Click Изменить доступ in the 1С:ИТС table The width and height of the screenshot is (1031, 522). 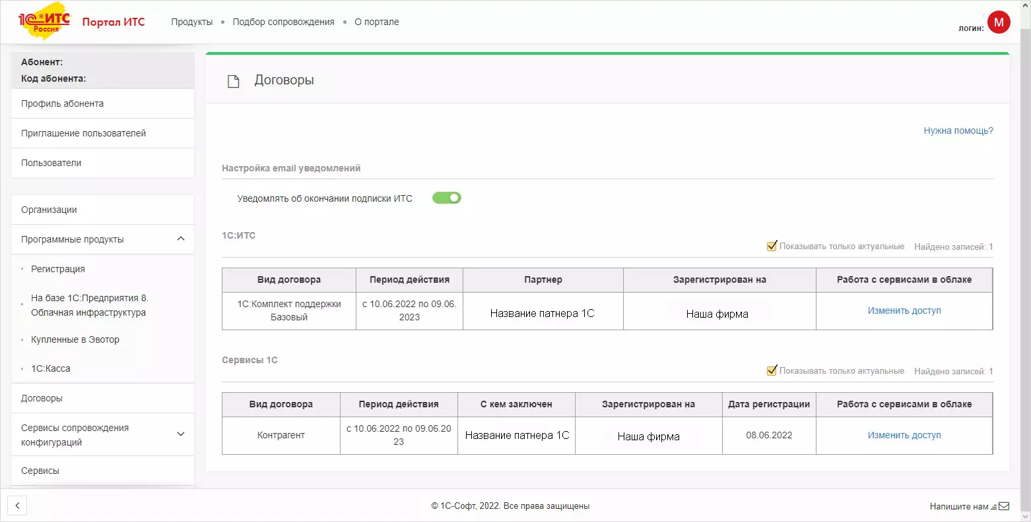904,310
